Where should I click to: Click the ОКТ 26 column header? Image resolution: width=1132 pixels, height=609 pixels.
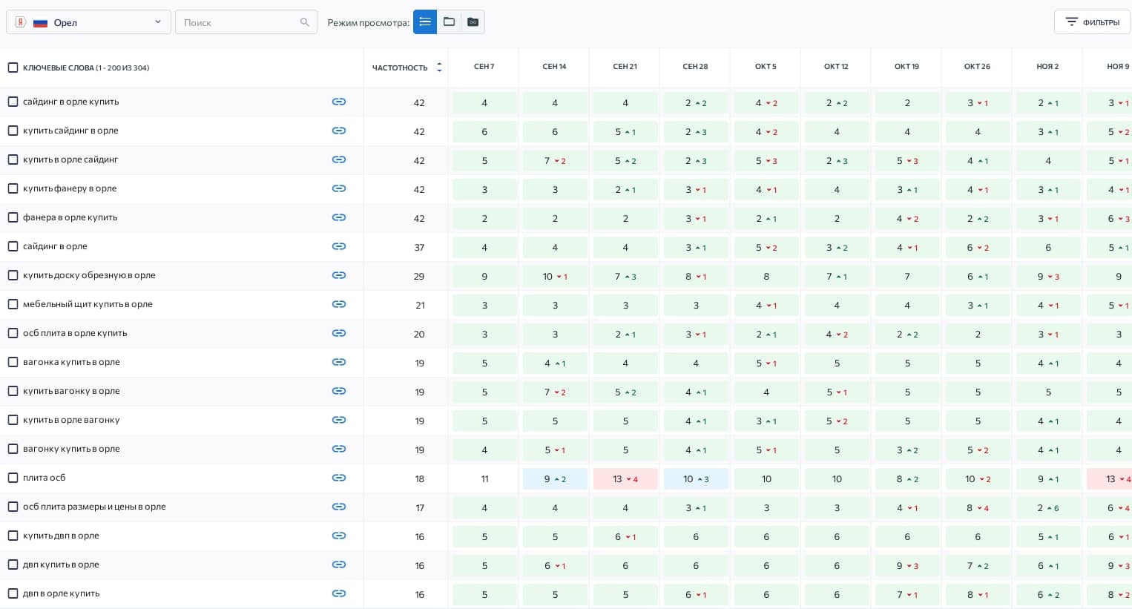(977, 67)
